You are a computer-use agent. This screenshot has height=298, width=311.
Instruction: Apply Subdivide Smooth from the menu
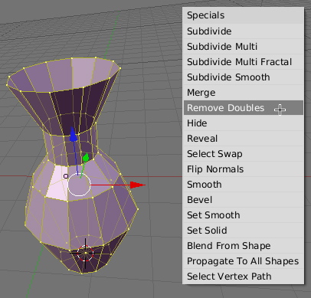244,77
